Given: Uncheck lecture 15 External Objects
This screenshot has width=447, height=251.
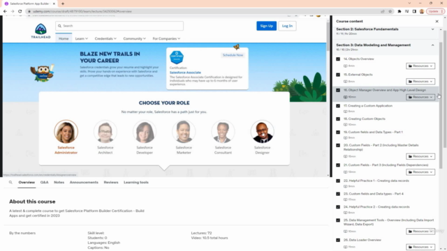Looking at the screenshot, I should (338, 75).
